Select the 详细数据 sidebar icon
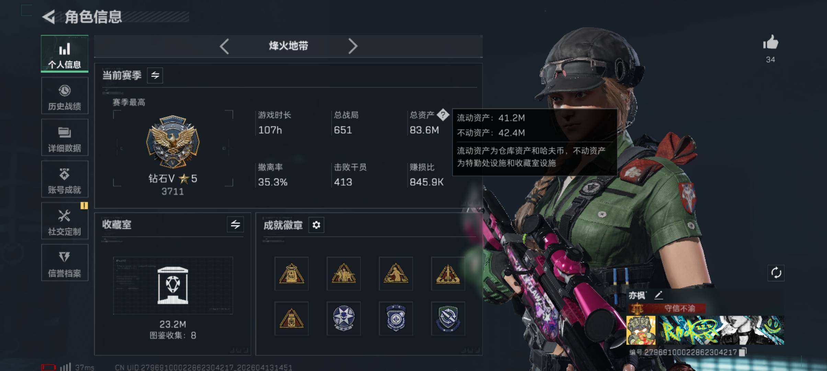Image resolution: width=827 pixels, height=371 pixels. [65, 137]
